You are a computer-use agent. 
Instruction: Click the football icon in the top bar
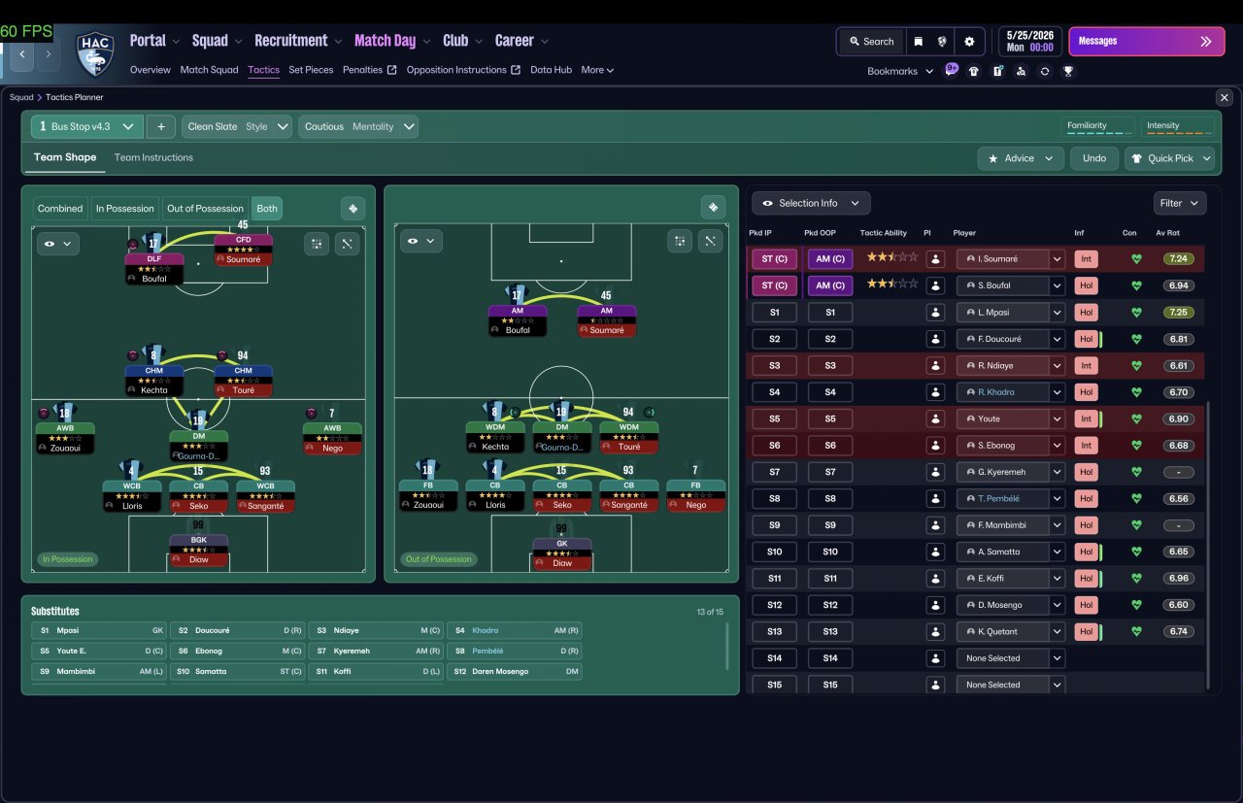[x=942, y=42]
